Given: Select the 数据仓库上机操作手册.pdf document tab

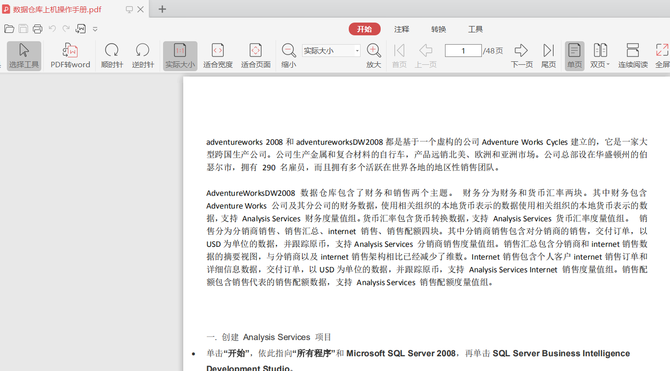Looking at the screenshot, I should click(x=74, y=9).
